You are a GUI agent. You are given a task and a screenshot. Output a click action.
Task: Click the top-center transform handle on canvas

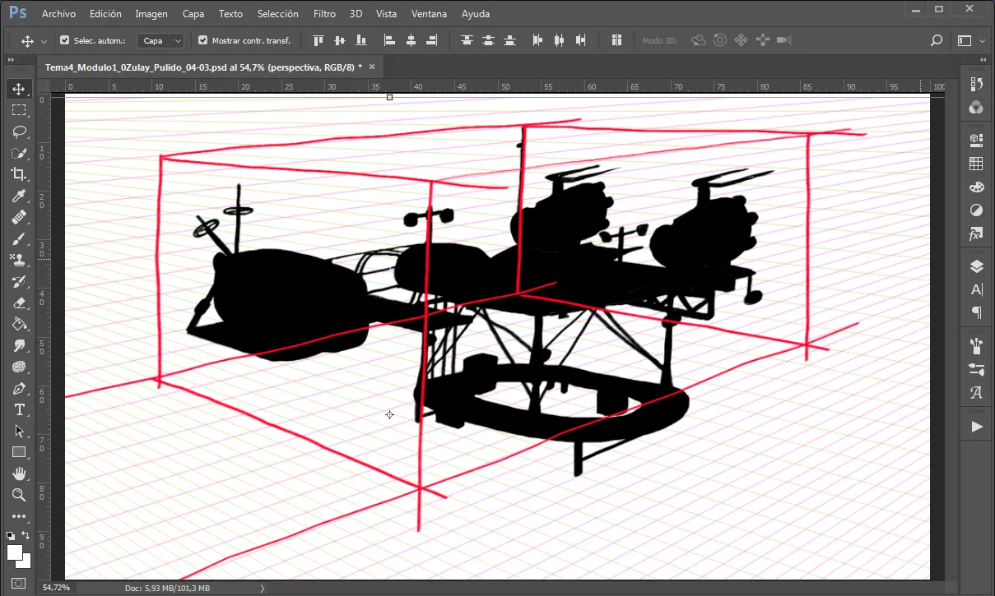tap(389, 97)
